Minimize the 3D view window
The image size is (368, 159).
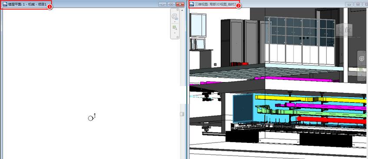click(x=349, y=4)
